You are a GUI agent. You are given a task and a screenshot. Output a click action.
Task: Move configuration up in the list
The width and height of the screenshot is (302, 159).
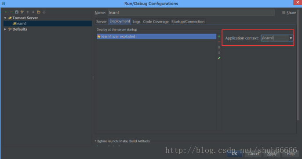(28, 12)
